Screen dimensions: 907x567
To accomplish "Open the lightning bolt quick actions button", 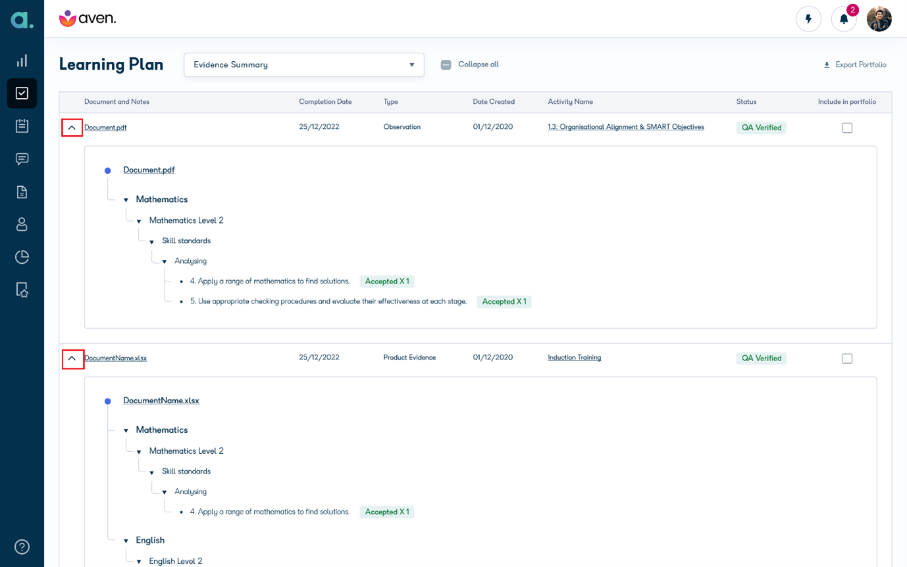I will [808, 19].
